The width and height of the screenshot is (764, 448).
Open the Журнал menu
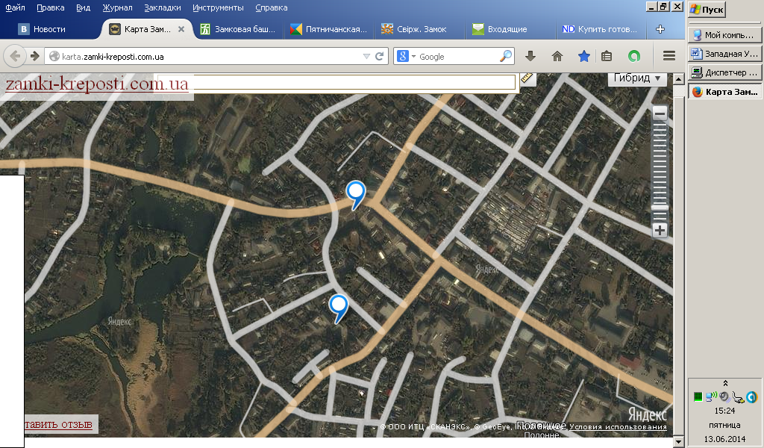pos(117,7)
